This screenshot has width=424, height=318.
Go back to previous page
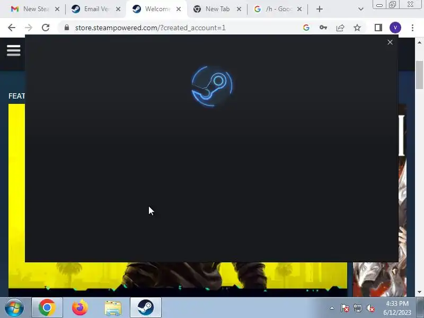click(12, 28)
